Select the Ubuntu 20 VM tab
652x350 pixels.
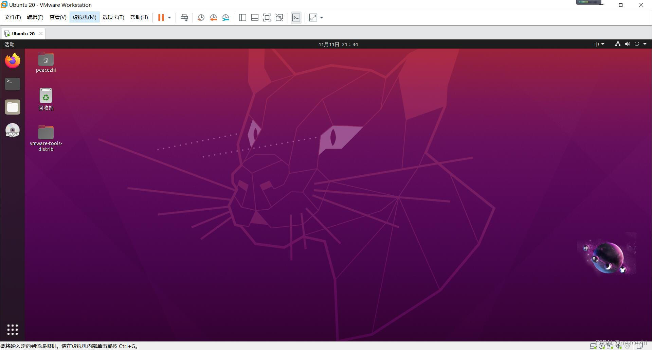23,34
